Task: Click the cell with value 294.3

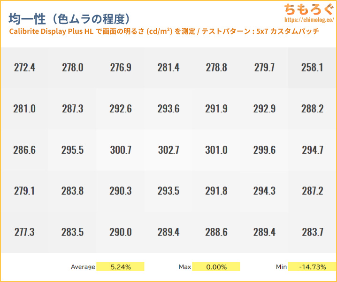Action: tap(264, 191)
